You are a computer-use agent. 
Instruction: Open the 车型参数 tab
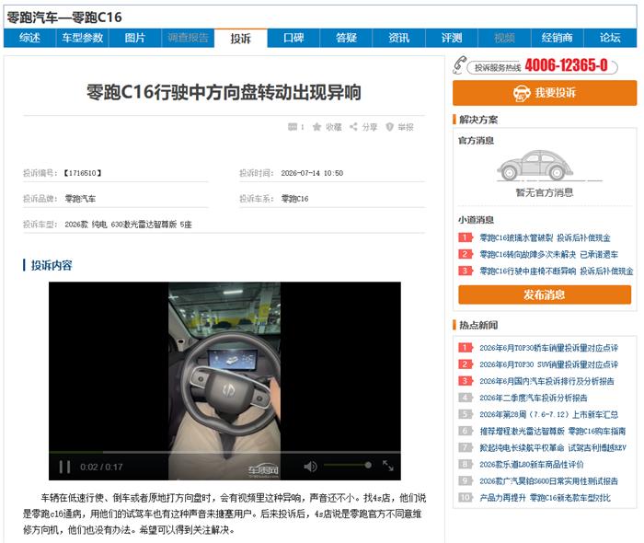(x=82, y=39)
